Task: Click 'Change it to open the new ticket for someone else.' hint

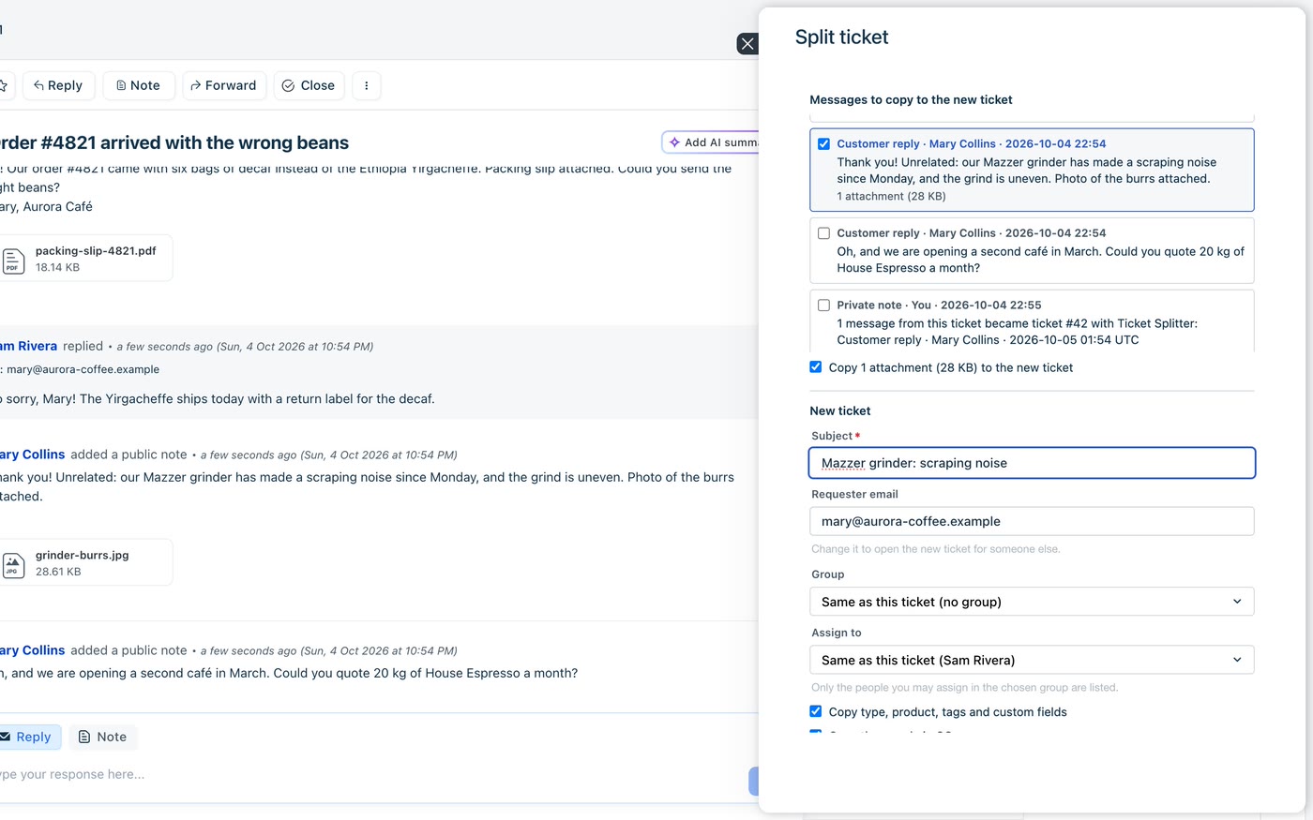Action: [x=935, y=549]
